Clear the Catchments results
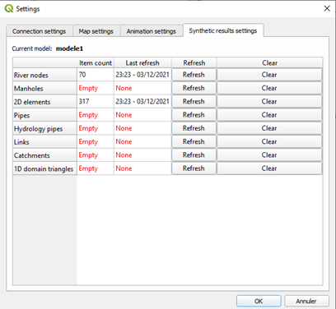 coord(269,155)
